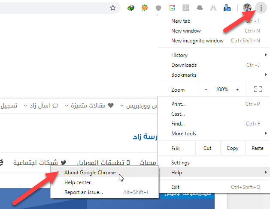Click the 100% zoom level value
270x209 pixels.
tap(221, 90)
